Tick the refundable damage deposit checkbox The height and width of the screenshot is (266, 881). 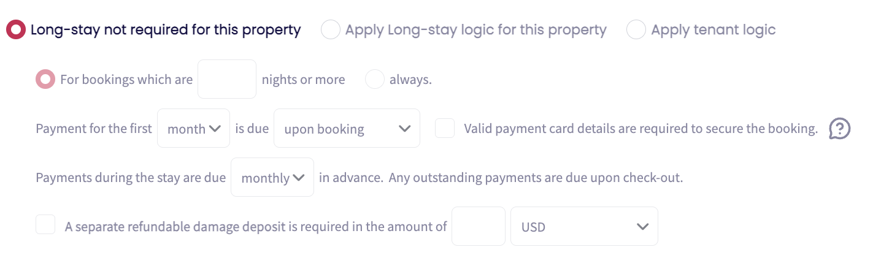(x=45, y=225)
